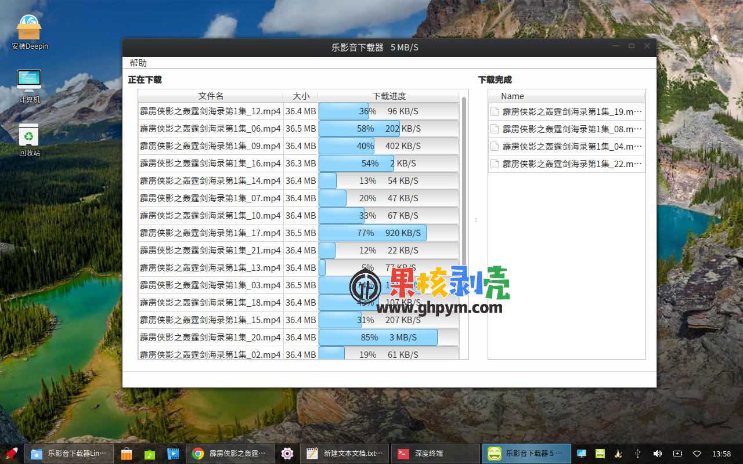743x464 pixels.
Task: Switch to 新建文本文档.txt editor taskbar item
Action: pos(345,454)
